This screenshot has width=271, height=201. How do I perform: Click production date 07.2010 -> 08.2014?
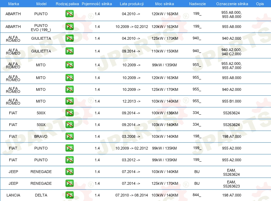click(132, 195)
